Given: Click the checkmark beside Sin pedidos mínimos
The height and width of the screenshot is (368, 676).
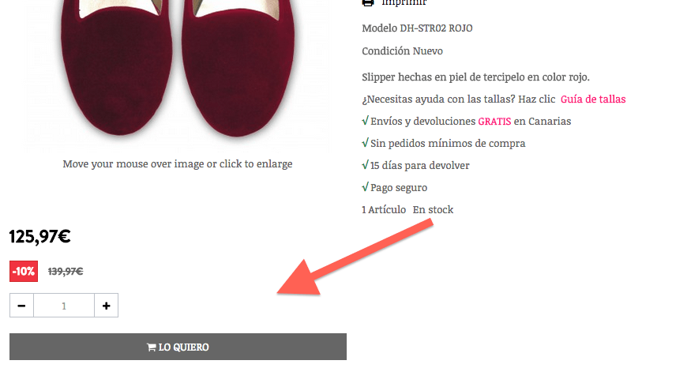Looking at the screenshot, I should pos(365,143).
